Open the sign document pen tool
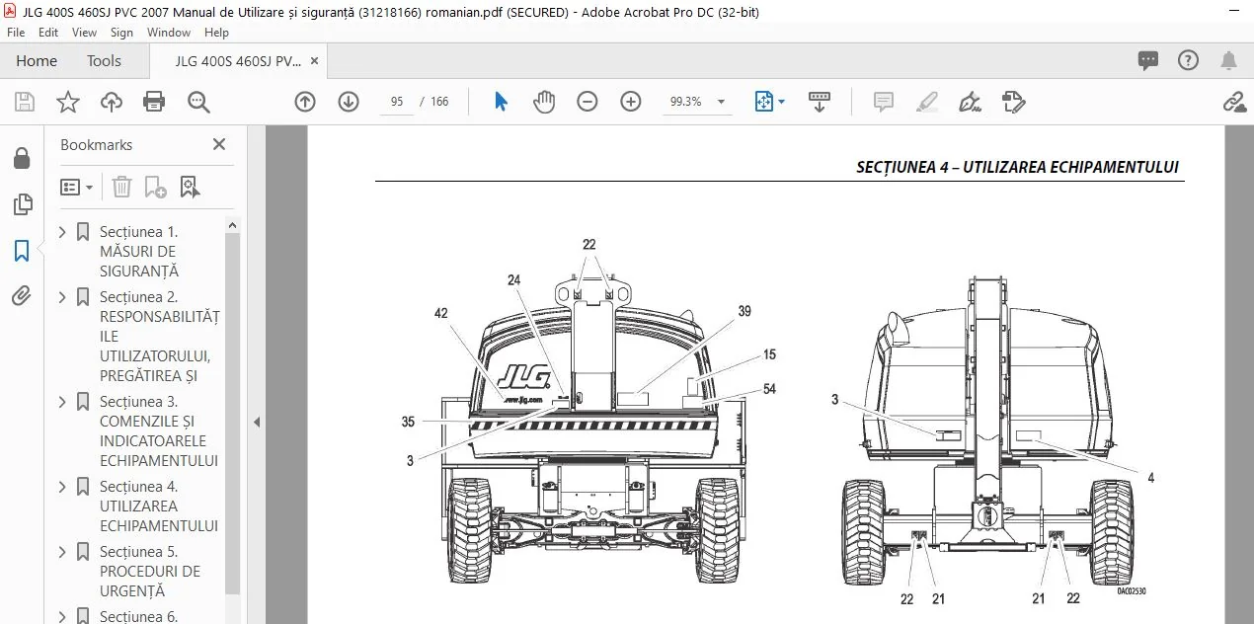1254x624 pixels. coord(970,102)
